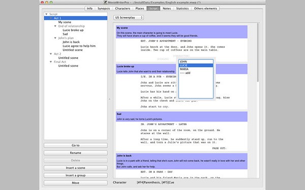Collapse the John's plan group
This screenshot has width=305, height=190.
pyautogui.click(x=55, y=38)
